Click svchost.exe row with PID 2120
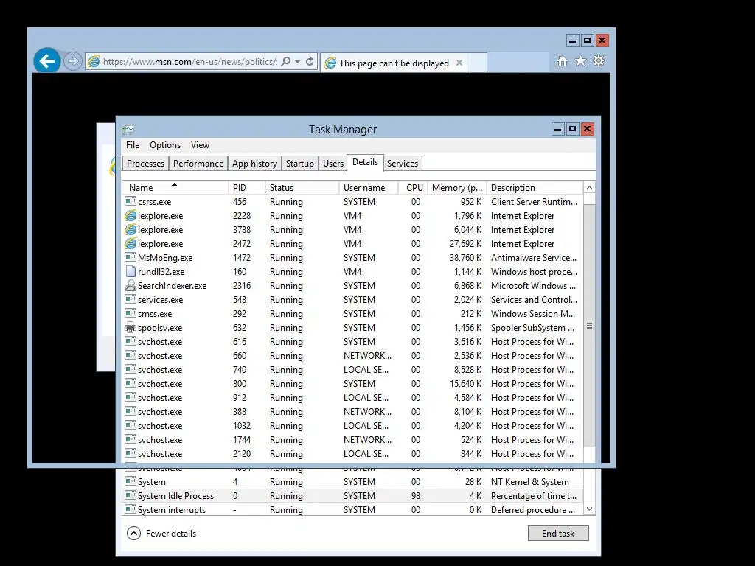 click(353, 454)
